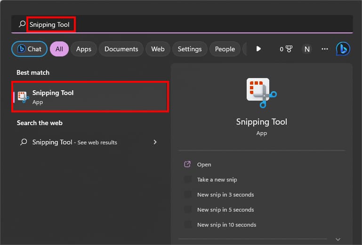Open the three-dots more options menu

click(x=325, y=49)
